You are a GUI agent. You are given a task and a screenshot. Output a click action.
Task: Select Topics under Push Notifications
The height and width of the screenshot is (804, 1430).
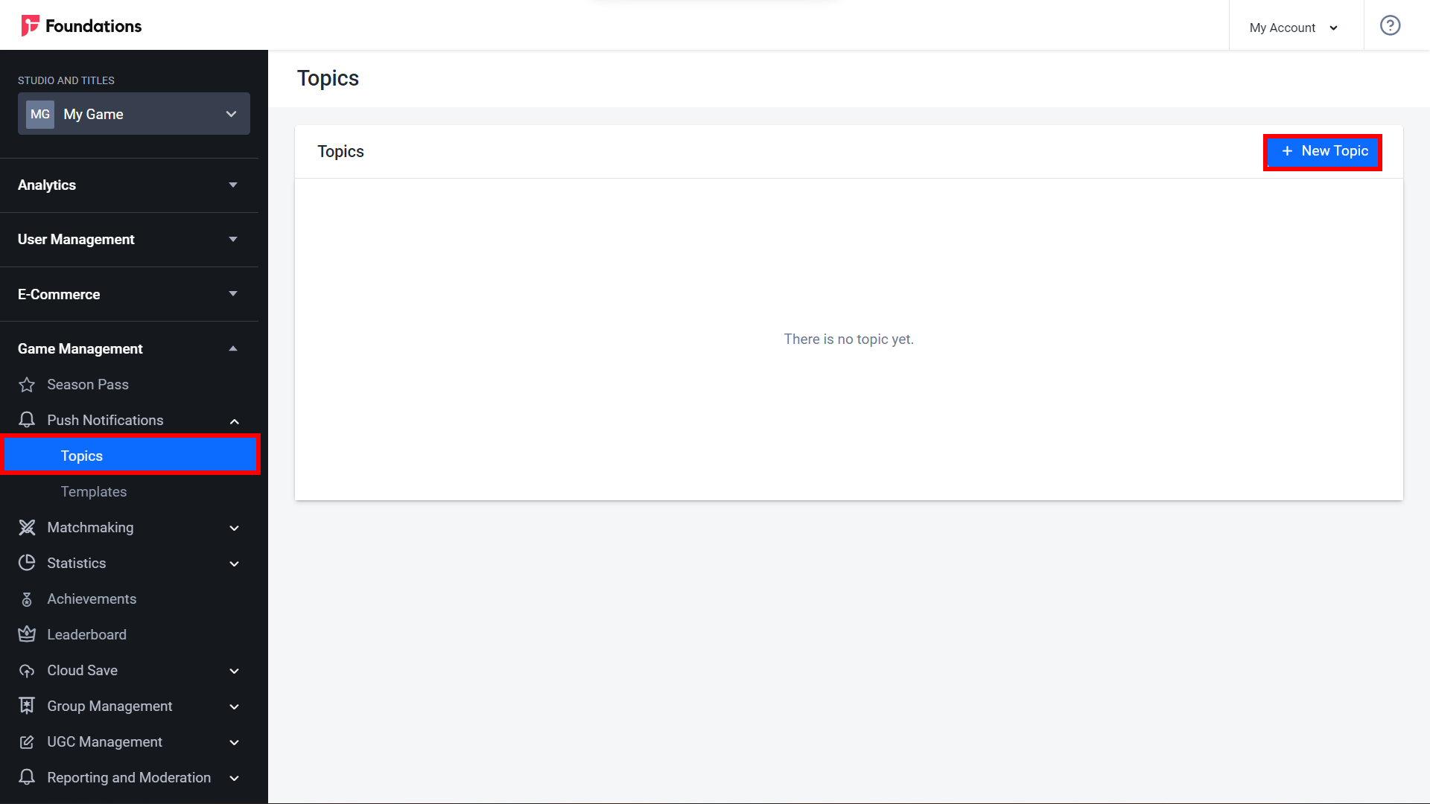tap(81, 456)
